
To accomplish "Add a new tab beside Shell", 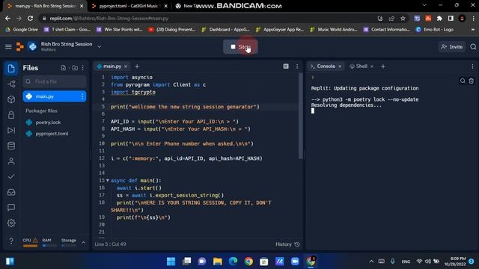I will (383, 67).
